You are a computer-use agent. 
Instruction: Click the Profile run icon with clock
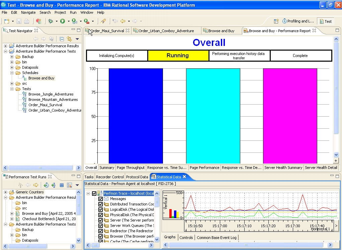click(75, 21)
